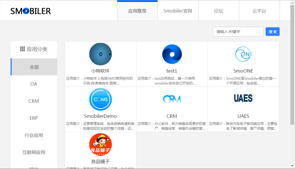Click the 应用分类 heading text
This screenshot has height=169, width=295.
click(37, 49)
